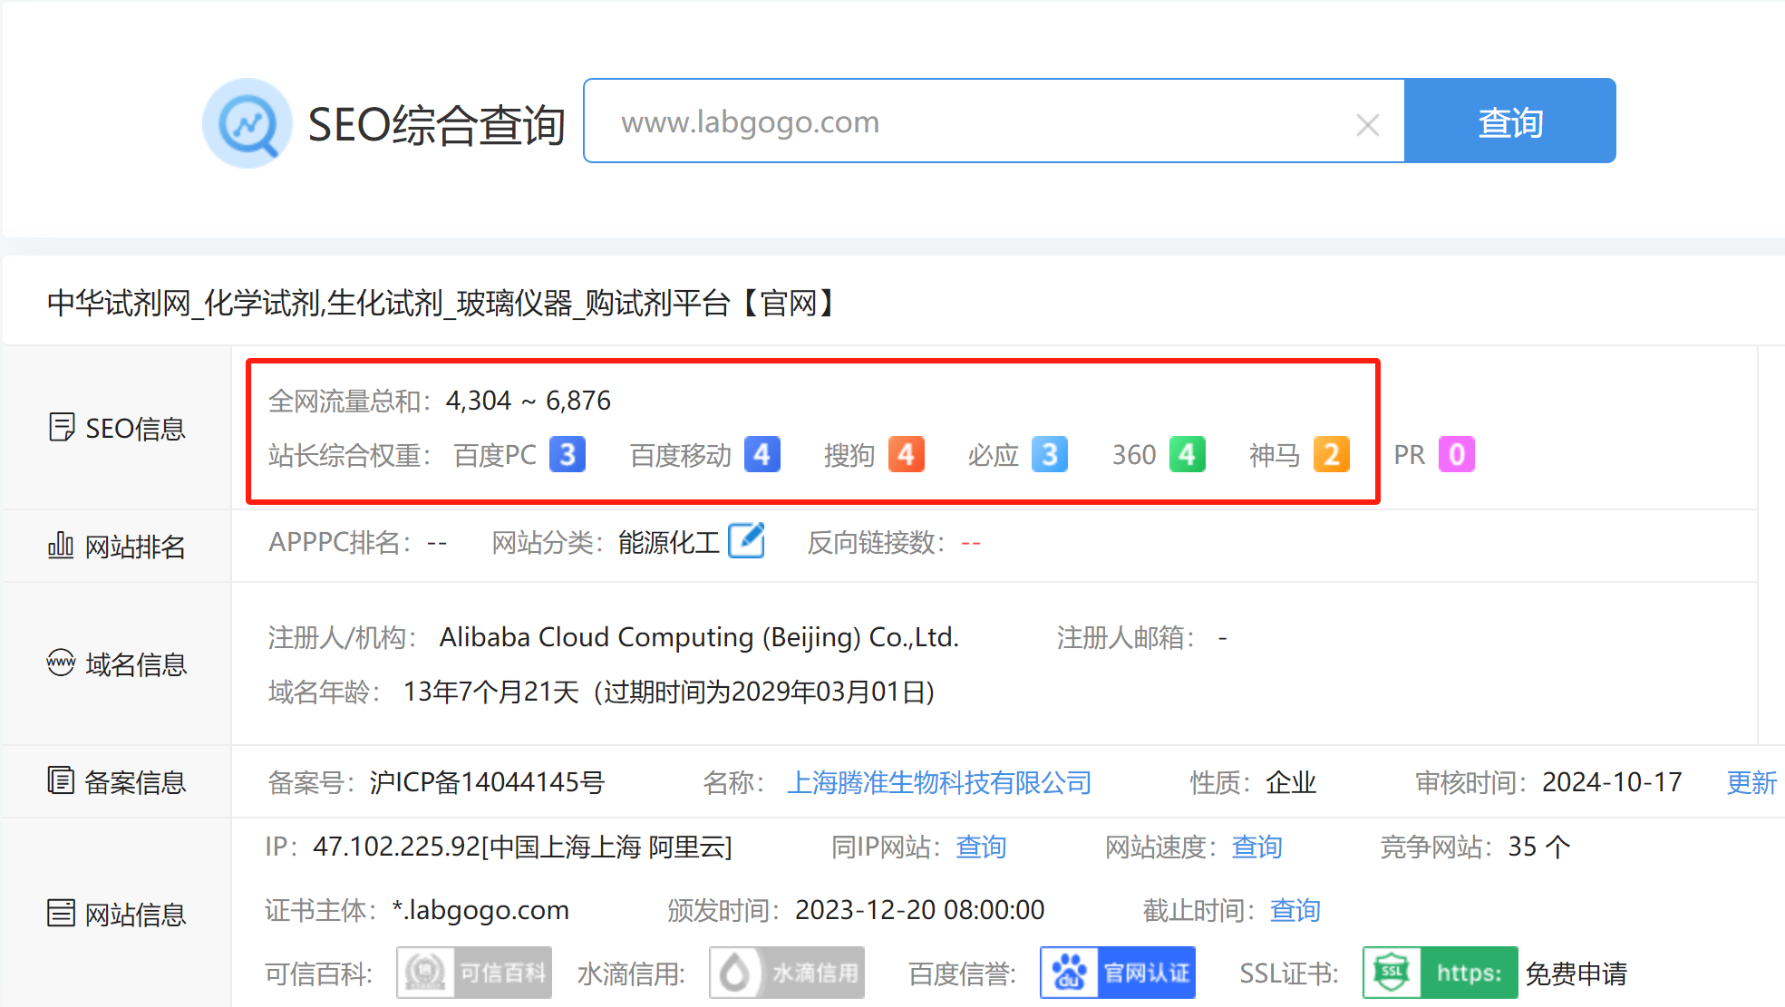Click the 搜狗 weight badge 4
The height and width of the screenshot is (1007, 1785).
907,455
